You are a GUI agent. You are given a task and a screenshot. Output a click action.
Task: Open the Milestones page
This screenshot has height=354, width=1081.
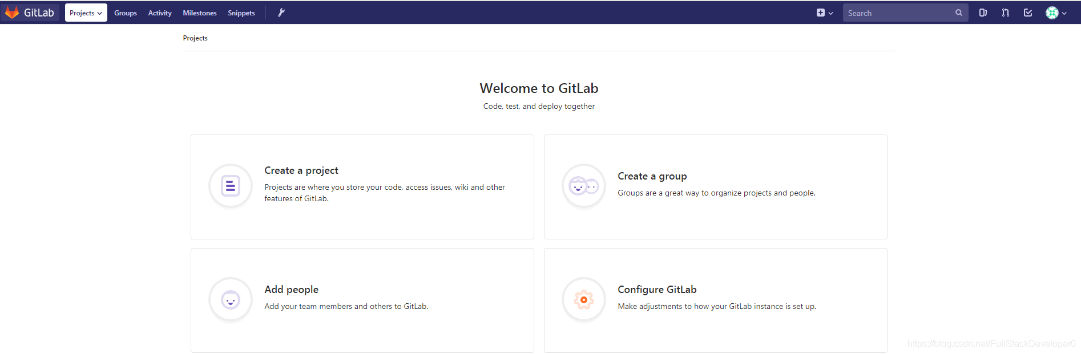[x=200, y=13]
